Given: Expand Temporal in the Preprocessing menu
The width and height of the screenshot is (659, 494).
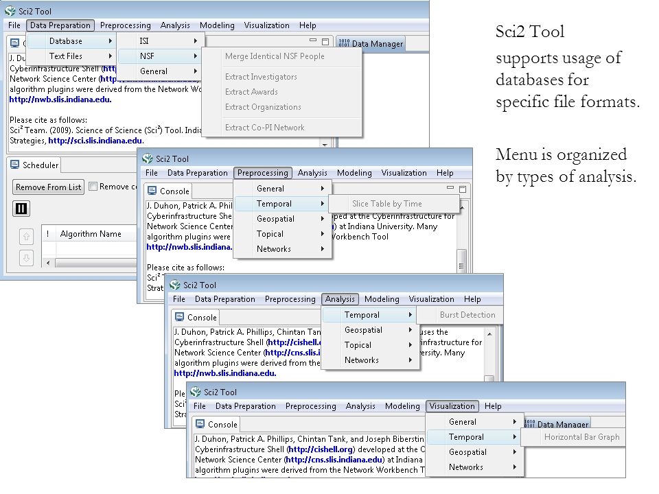Looking at the screenshot, I should (x=282, y=204).
